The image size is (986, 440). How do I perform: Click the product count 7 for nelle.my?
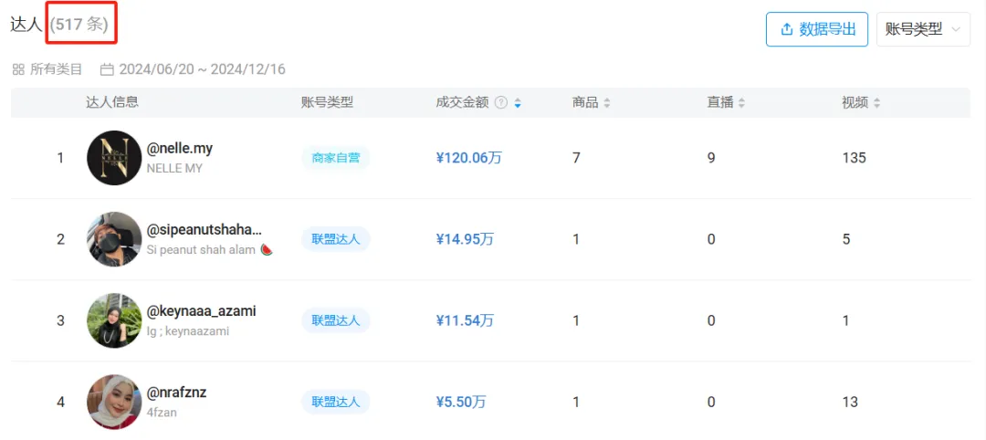576,158
